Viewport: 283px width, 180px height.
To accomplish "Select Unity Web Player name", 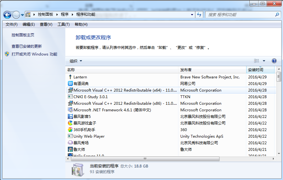I will pyautogui.click(x=89, y=136).
